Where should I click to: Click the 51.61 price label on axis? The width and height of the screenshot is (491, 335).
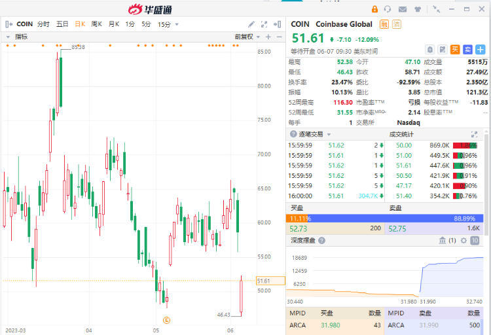(x=270, y=281)
